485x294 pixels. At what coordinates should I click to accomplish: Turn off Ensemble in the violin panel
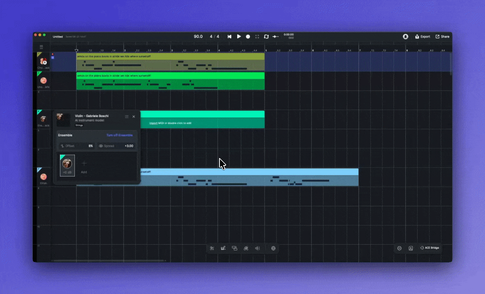[119, 135]
